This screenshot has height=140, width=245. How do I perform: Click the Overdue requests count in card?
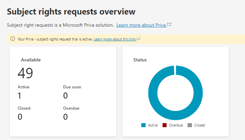click(66, 117)
